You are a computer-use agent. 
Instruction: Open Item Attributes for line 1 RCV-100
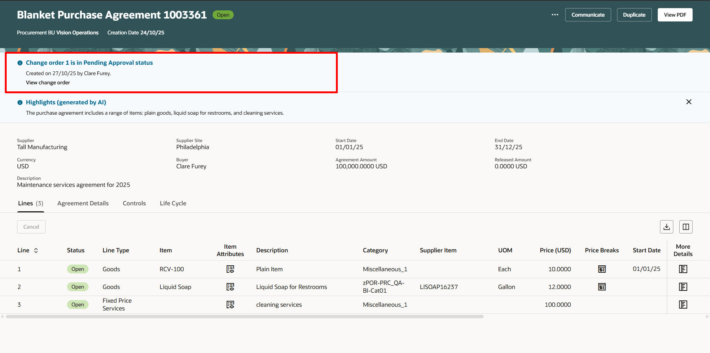pyautogui.click(x=230, y=269)
